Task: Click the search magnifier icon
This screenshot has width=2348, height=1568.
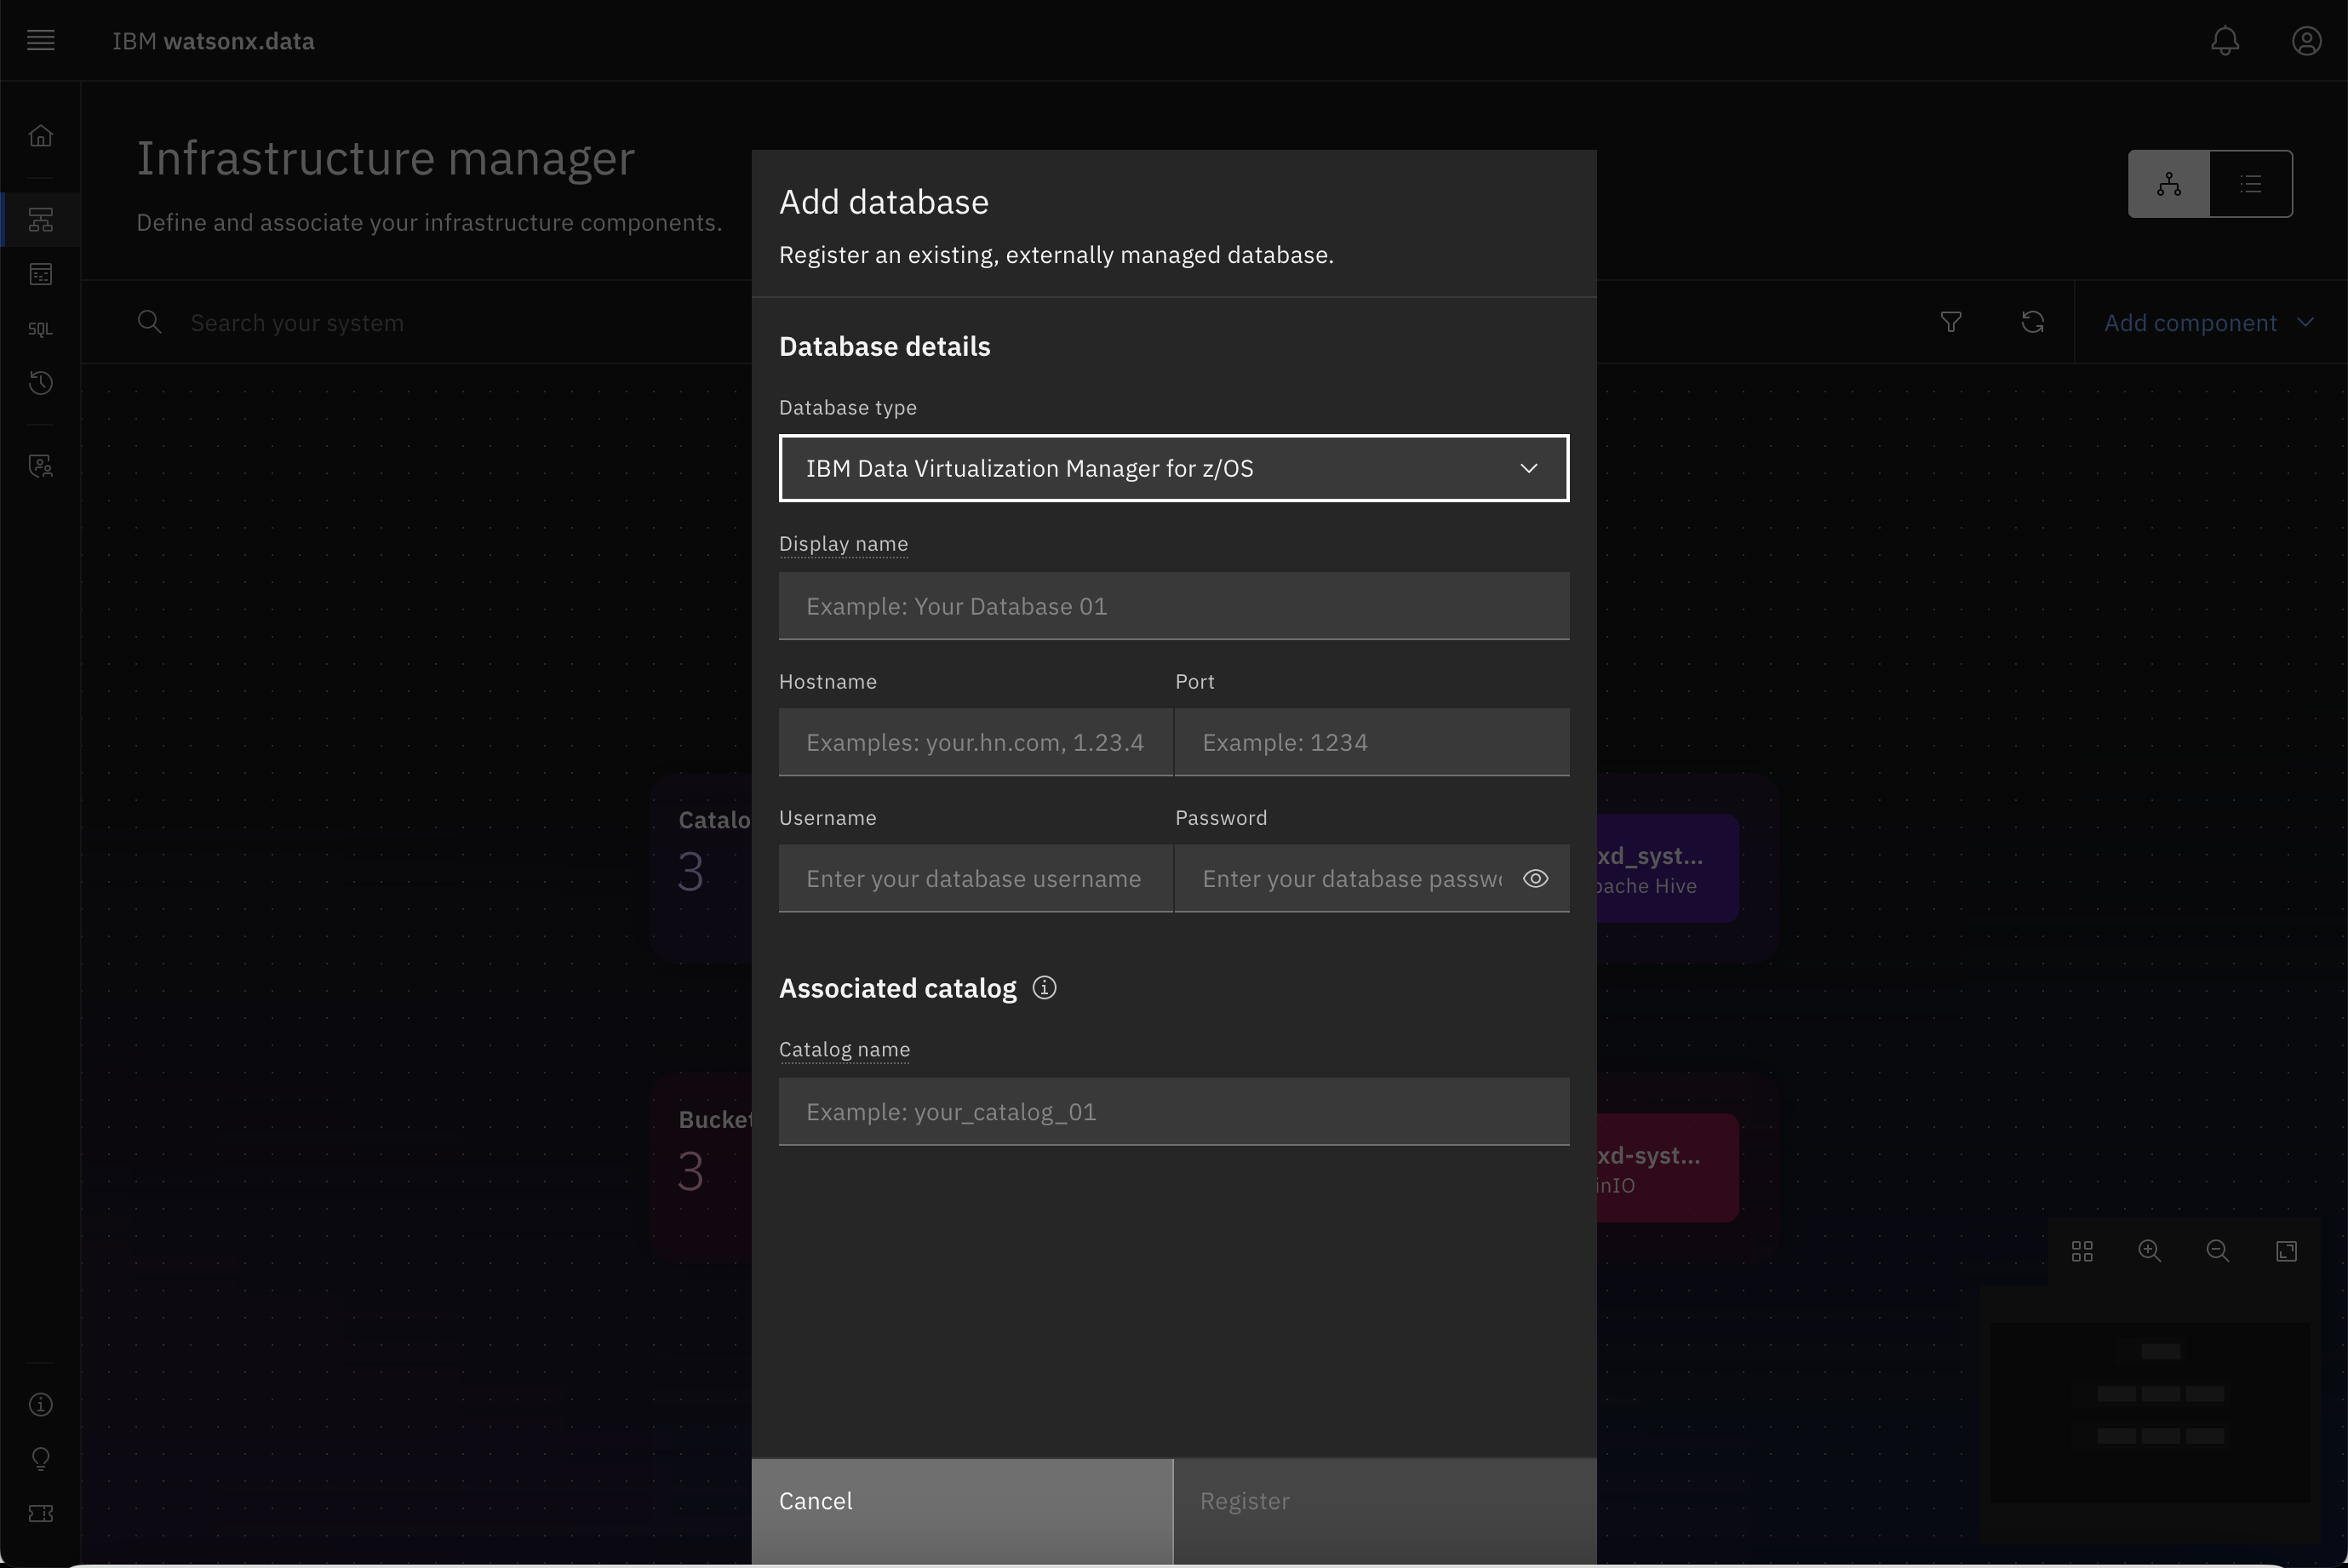Action: [149, 322]
